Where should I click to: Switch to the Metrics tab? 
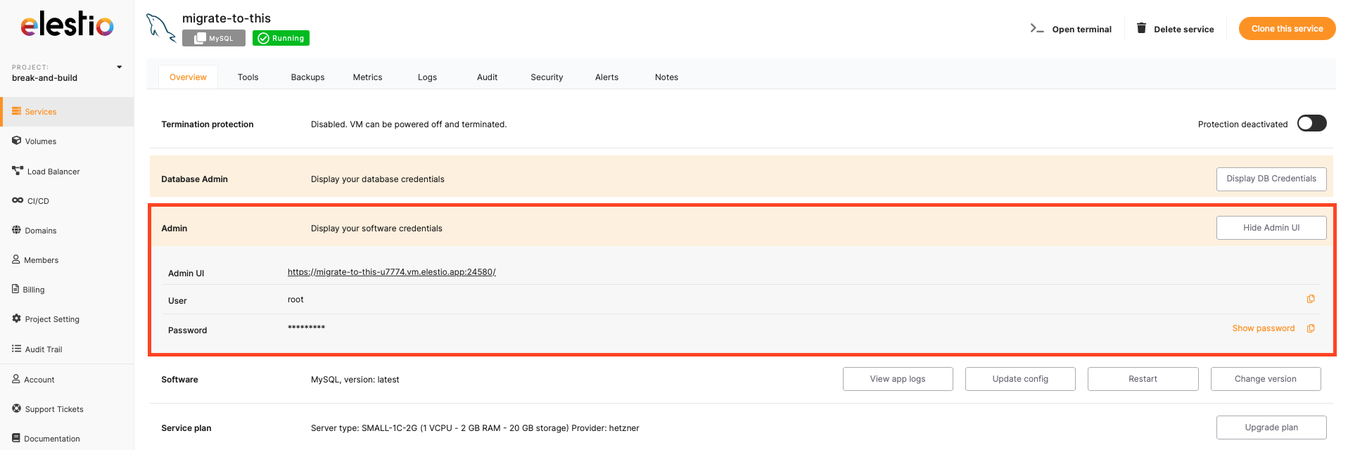pos(367,77)
